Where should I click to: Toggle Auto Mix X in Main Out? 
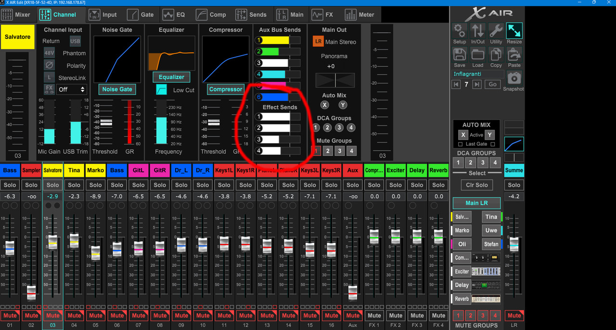(325, 105)
